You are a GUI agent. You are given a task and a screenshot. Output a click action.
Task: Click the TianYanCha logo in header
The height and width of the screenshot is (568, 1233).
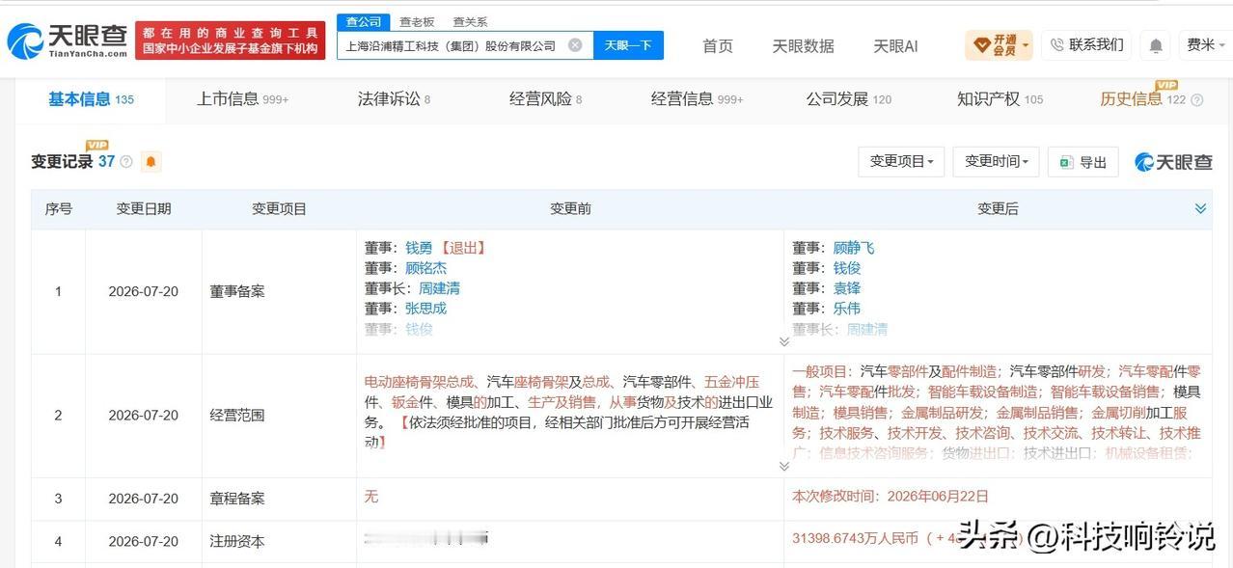pos(67,41)
